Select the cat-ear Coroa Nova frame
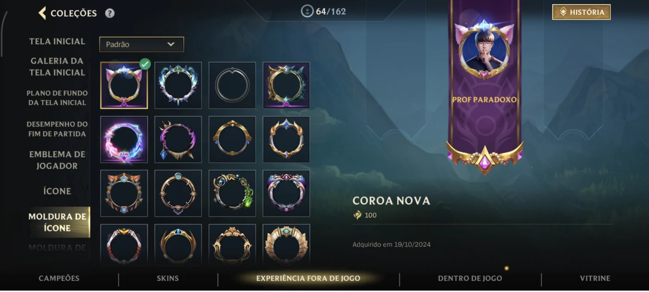The width and height of the screenshot is (649, 292). [124, 85]
